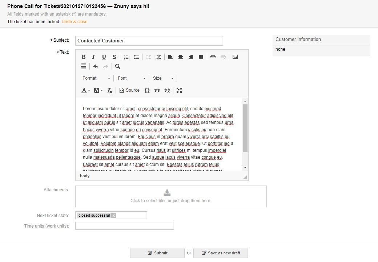Insert a special character (omega)
The image size is (378, 262).
click(x=147, y=90)
